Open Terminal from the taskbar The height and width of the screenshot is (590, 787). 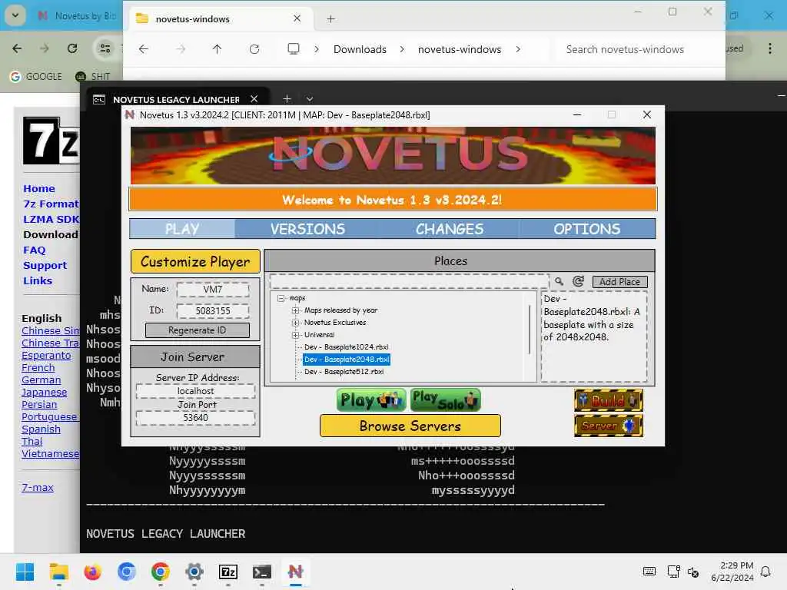click(x=262, y=572)
